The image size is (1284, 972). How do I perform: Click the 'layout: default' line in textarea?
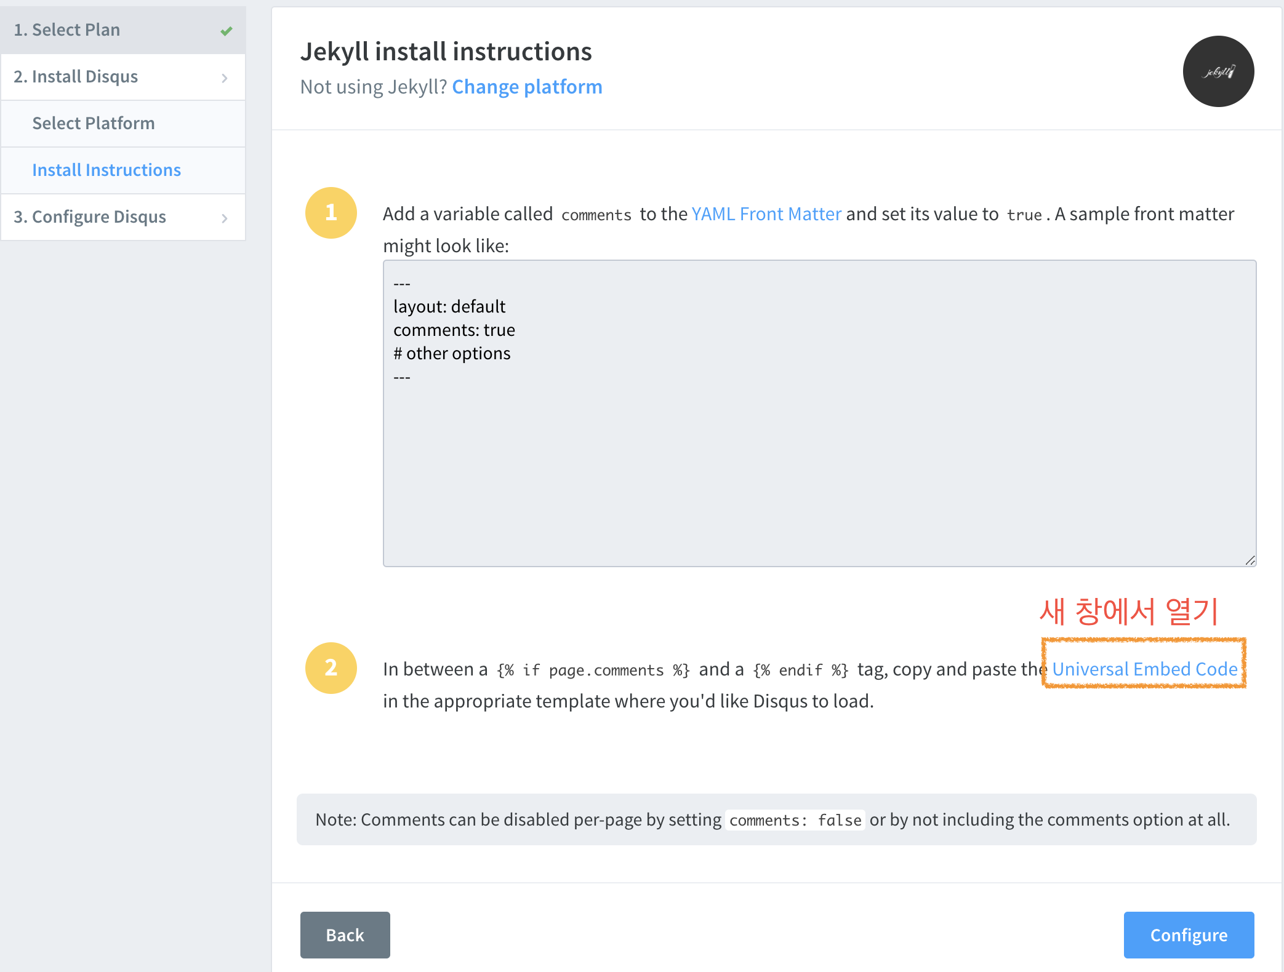(449, 307)
